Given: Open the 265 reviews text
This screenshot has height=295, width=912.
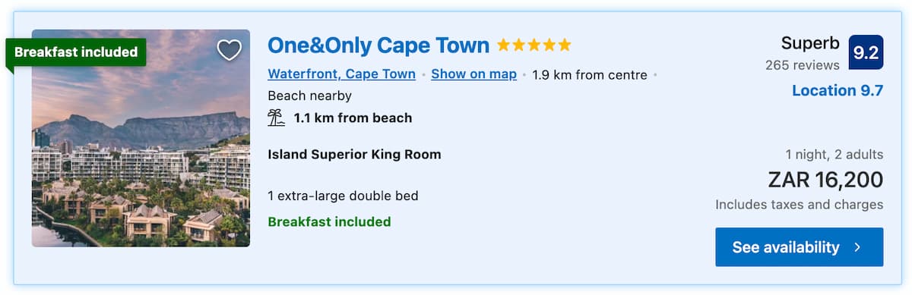Looking at the screenshot, I should 802,65.
